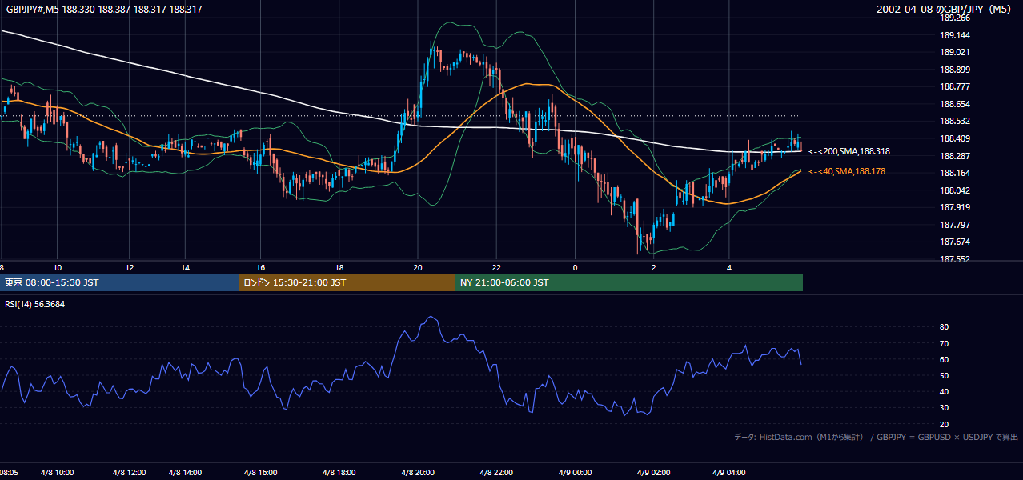Click hour tick '16' under the price chart
Viewport: 1023px width, 480px height.
260,267
